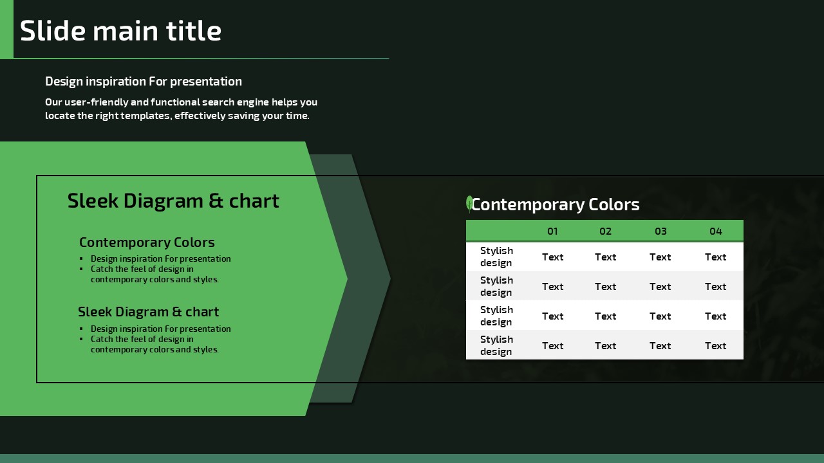Screen dimensions: 824x463
Task: Select the white 'Contemporary Colors' table title
Action: coord(556,204)
